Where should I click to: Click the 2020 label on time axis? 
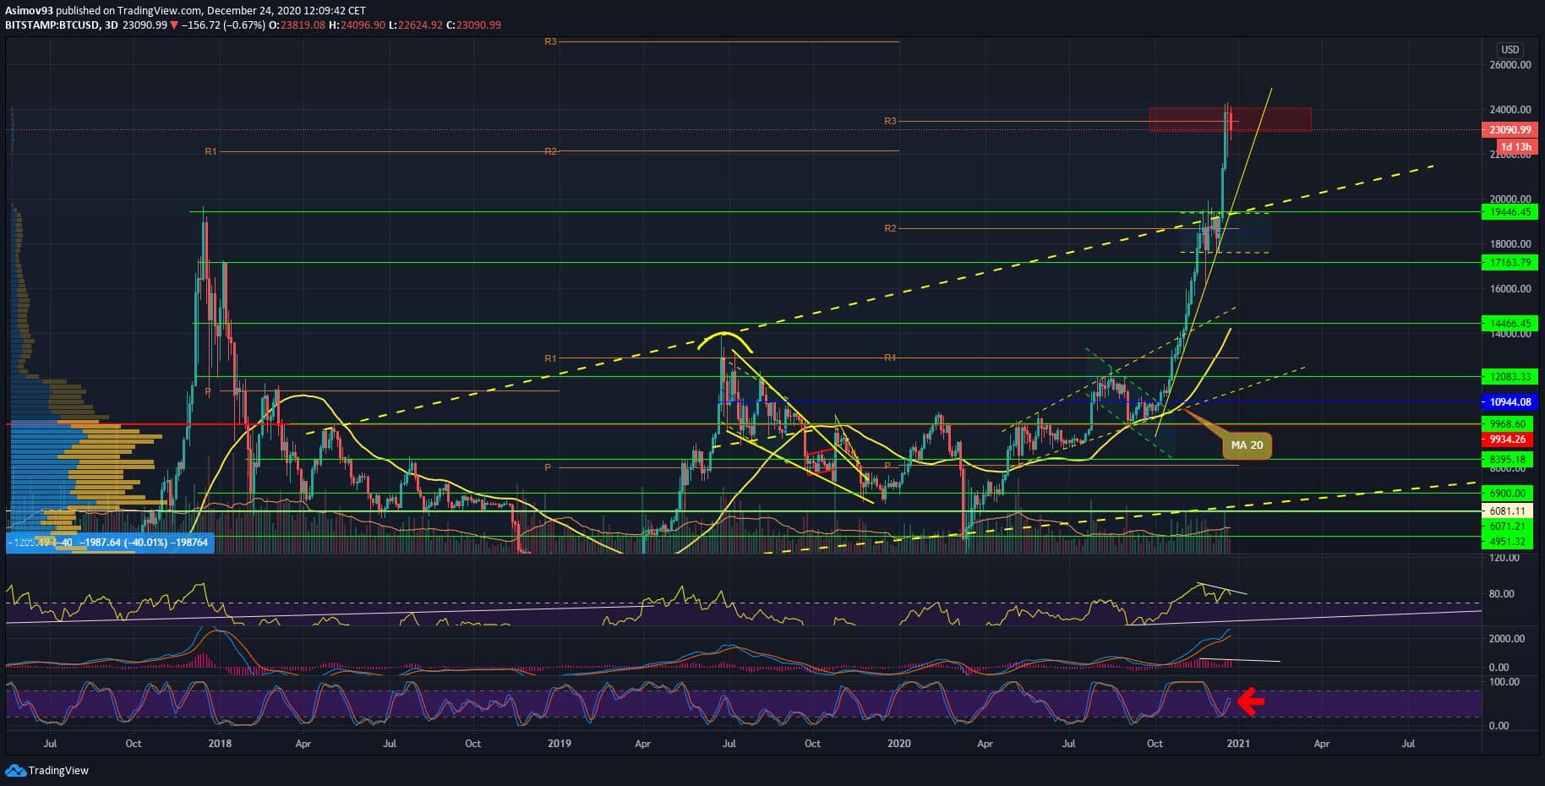(899, 744)
